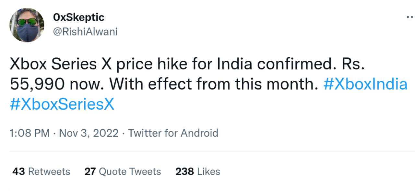Click the bold 27 quote count
Image resolution: width=415 pixels, height=191 pixels.
coord(90,171)
